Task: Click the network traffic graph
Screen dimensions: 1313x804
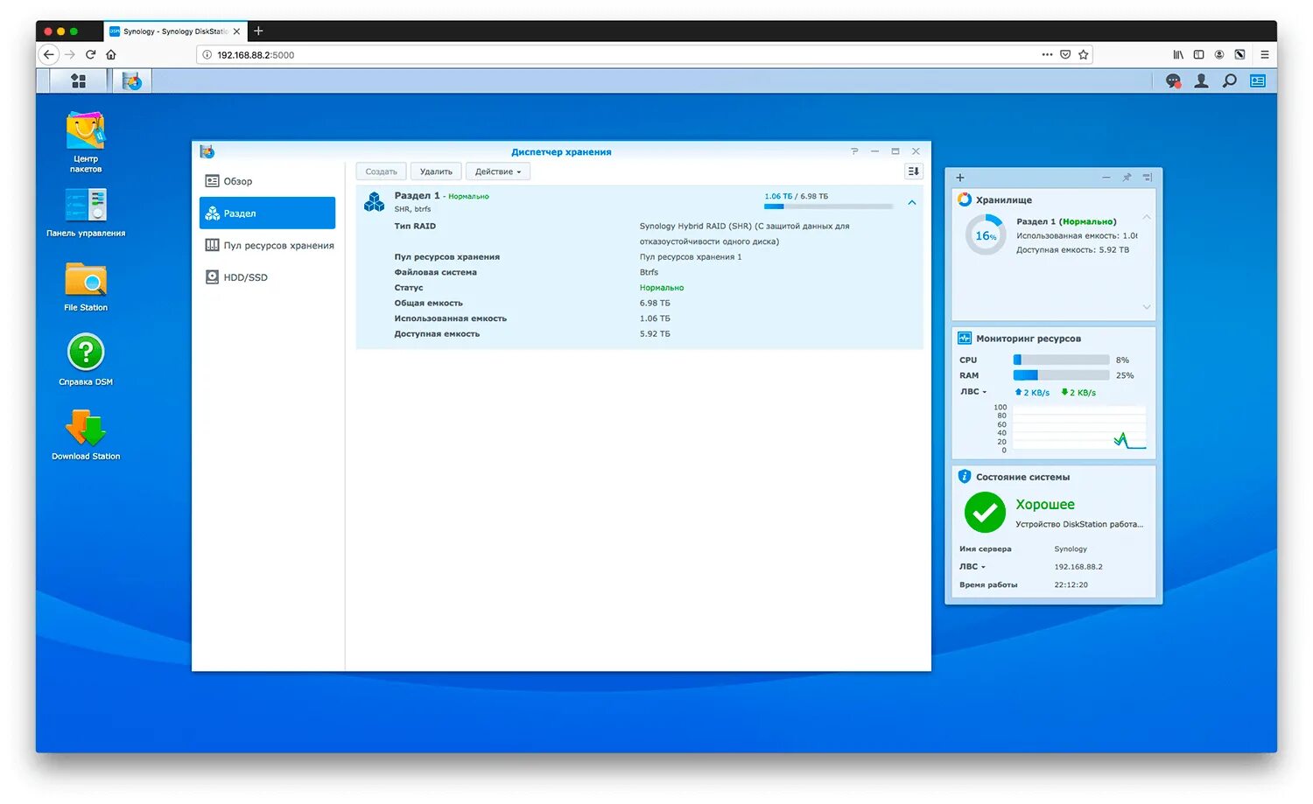Action: point(1078,429)
